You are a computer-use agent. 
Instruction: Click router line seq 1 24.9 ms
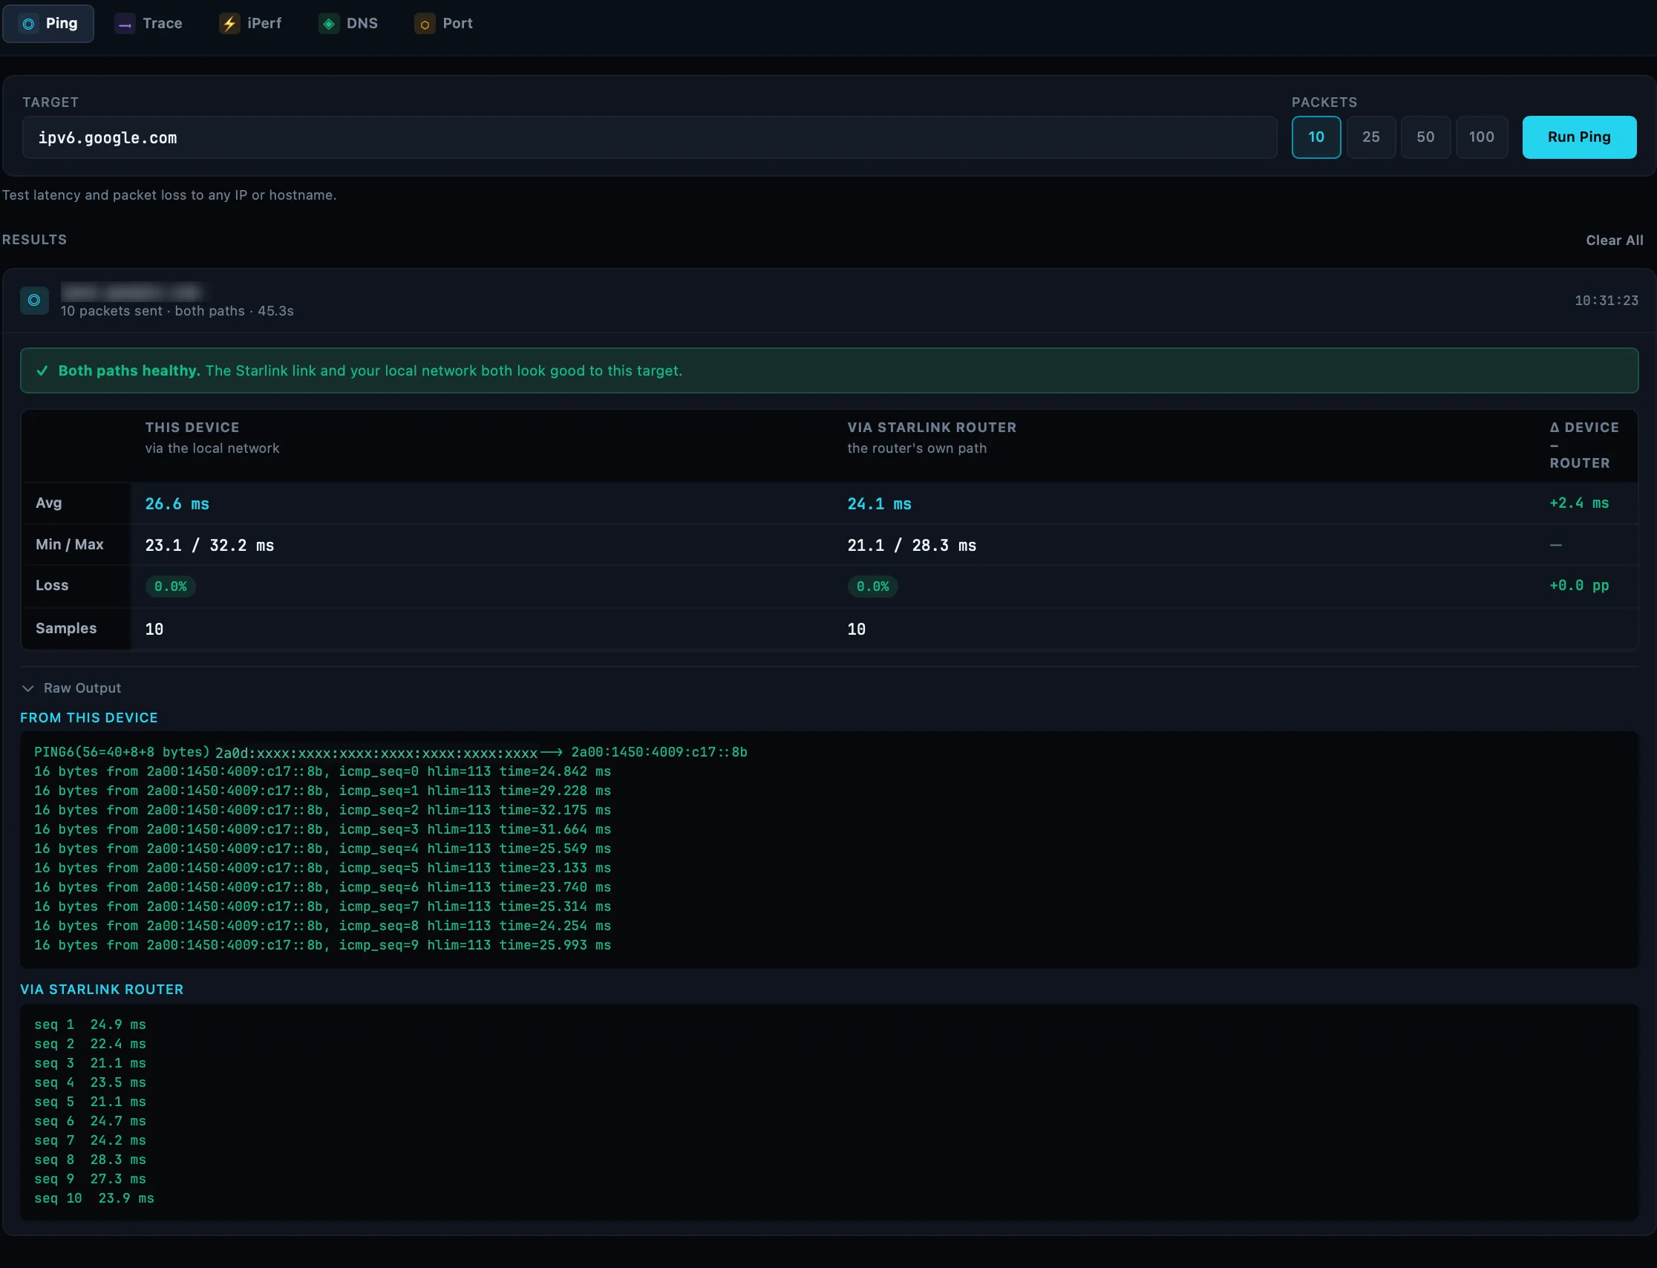pos(90,1025)
